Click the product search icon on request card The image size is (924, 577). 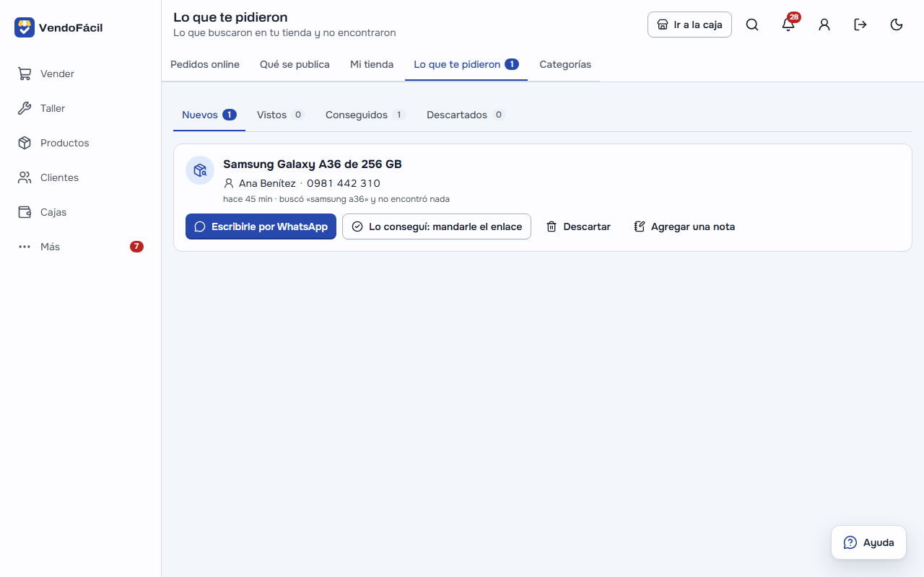click(x=200, y=170)
